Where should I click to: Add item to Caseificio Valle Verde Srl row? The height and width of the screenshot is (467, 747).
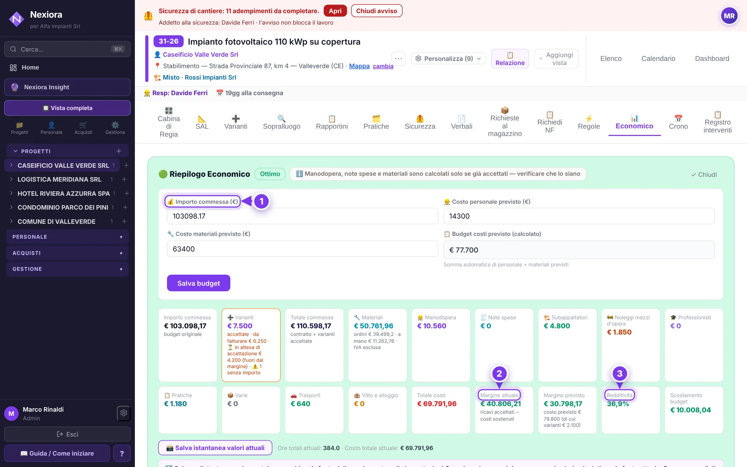pos(126,165)
